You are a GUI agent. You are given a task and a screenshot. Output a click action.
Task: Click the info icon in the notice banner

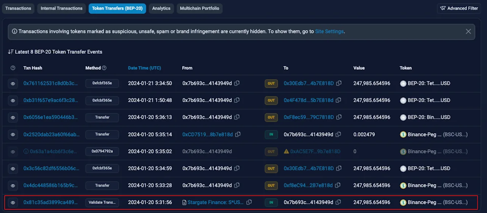tap(14, 32)
